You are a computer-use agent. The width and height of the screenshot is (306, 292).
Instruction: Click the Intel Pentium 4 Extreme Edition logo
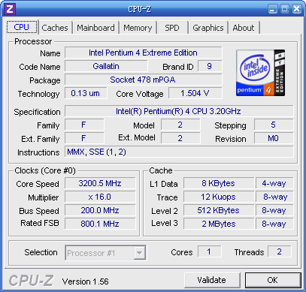point(260,73)
